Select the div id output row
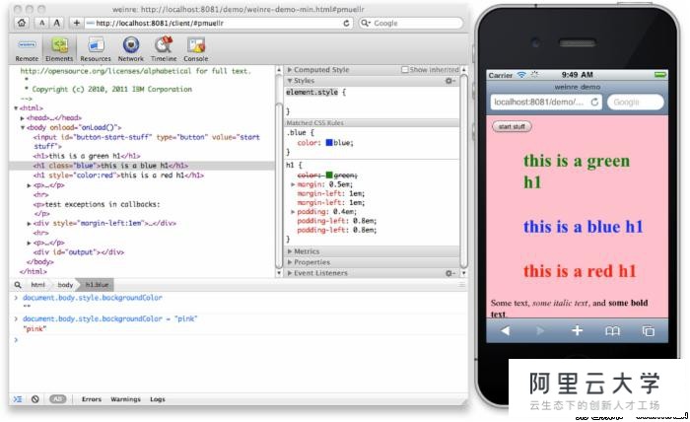The image size is (690, 422). pos(141,252)
